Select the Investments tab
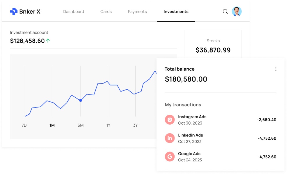This screenshot has width=288, height=175. tap(176, 12)
